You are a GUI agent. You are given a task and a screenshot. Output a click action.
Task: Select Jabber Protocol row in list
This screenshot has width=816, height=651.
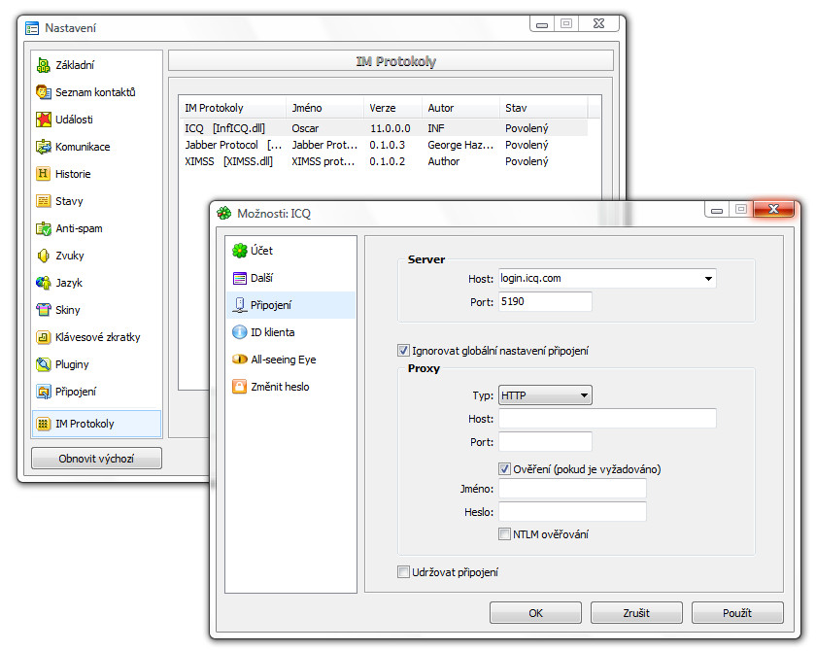(x=384, y=145)
